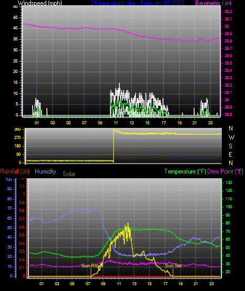Viewport: 245px width, 291px height.
Task: Click the '0.7' rainfall scale value
Action: (x=22, y=219)
